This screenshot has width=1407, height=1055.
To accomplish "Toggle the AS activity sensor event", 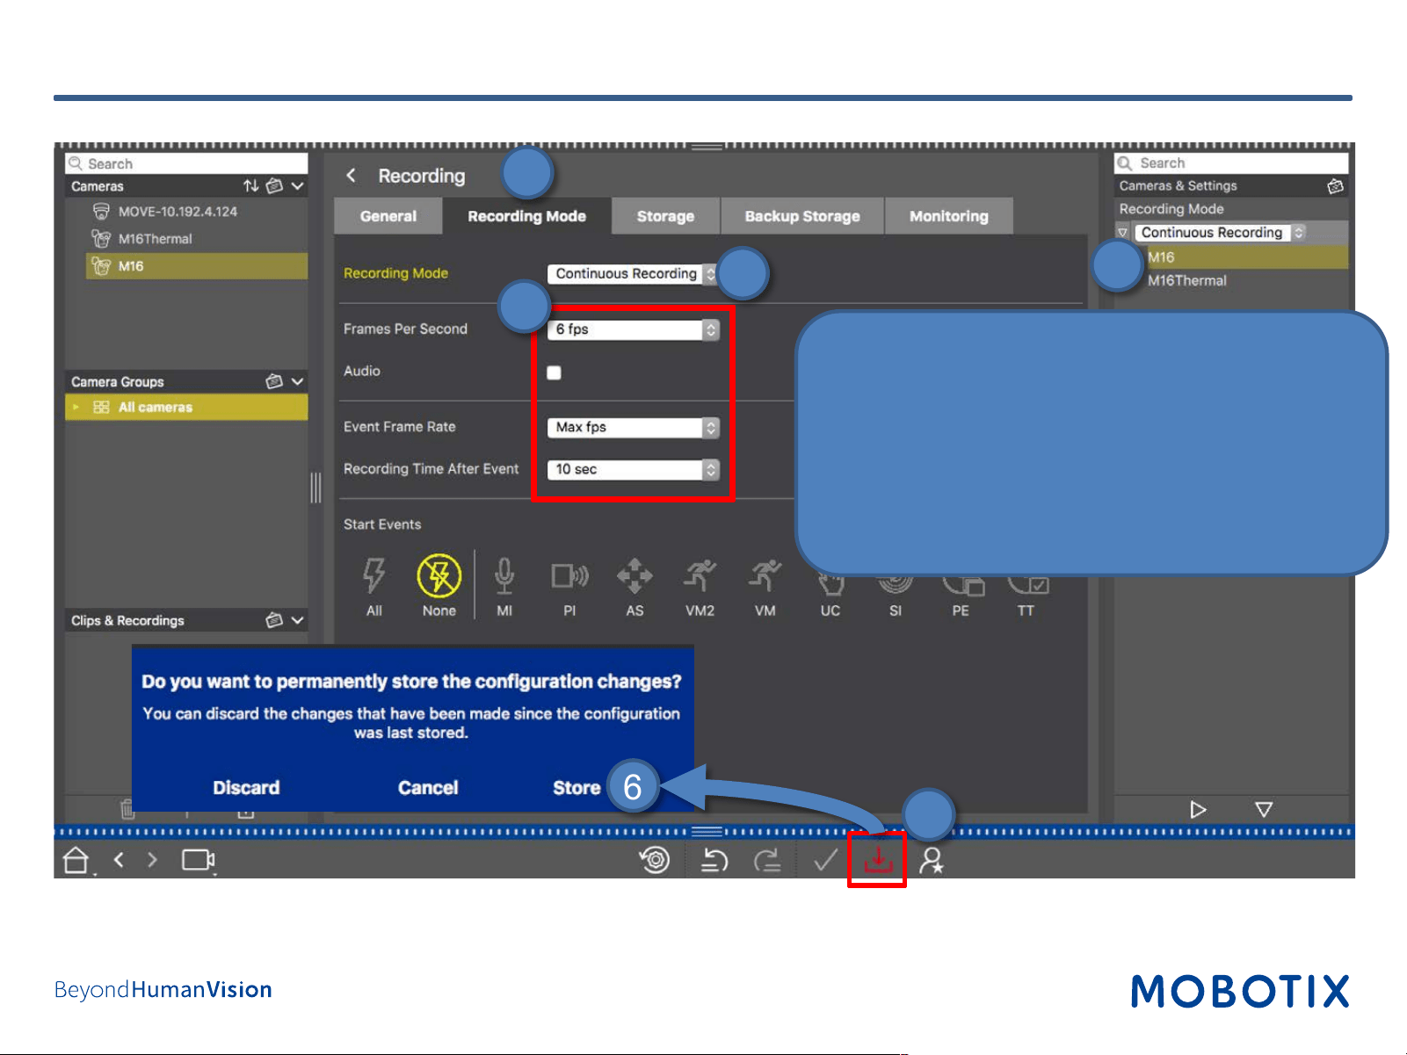I will (x=635, y=576).
